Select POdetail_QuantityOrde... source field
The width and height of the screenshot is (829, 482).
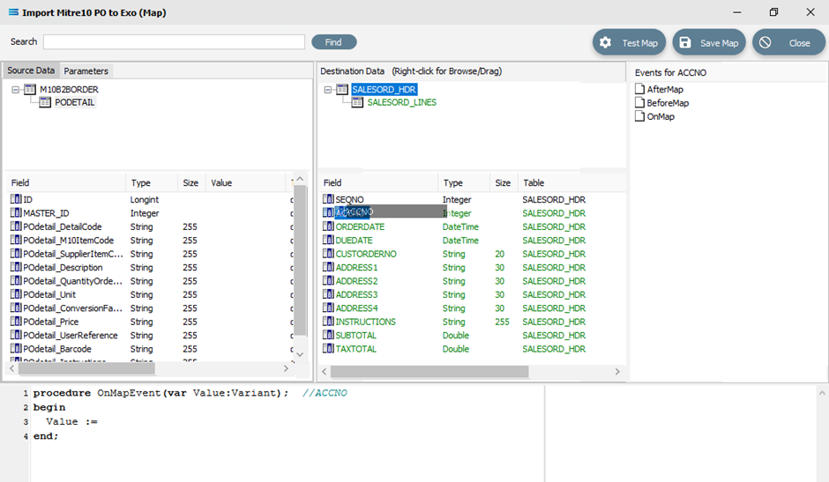click(73, 281)
